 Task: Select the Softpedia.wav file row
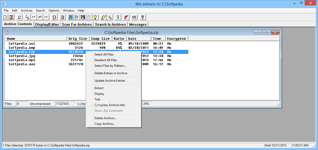pyautogui.click(x=97, y=64)
